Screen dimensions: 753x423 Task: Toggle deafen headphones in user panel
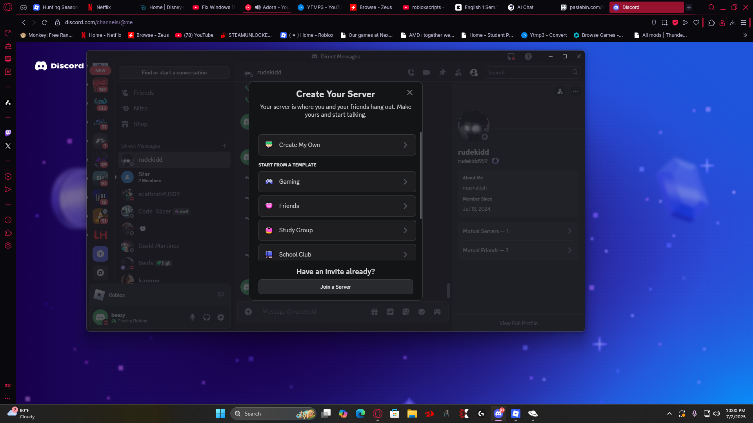point(207,317)
